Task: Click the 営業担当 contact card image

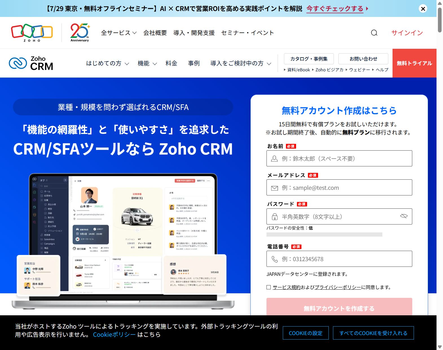Action: click(x=39, y=275)
